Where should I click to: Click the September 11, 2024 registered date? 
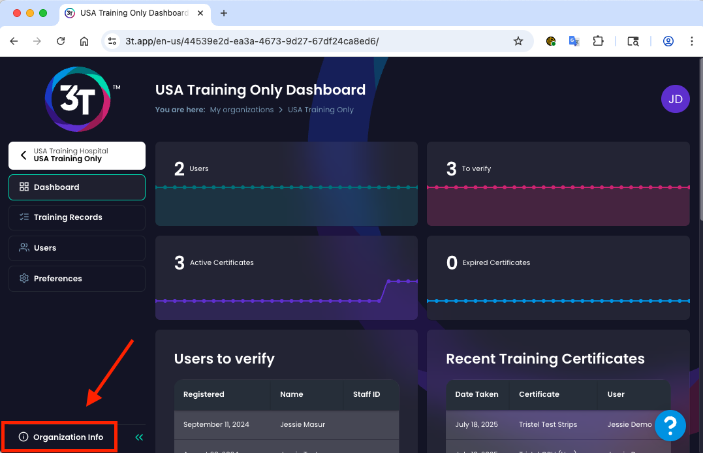coord(216,424)
